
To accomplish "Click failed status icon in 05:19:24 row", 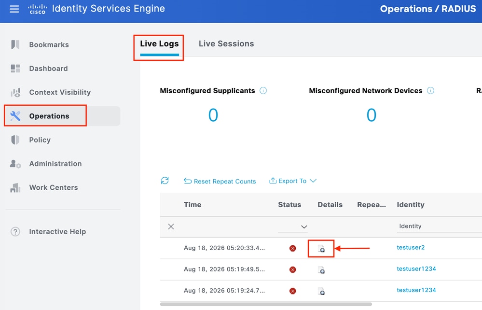I will 293,291.
